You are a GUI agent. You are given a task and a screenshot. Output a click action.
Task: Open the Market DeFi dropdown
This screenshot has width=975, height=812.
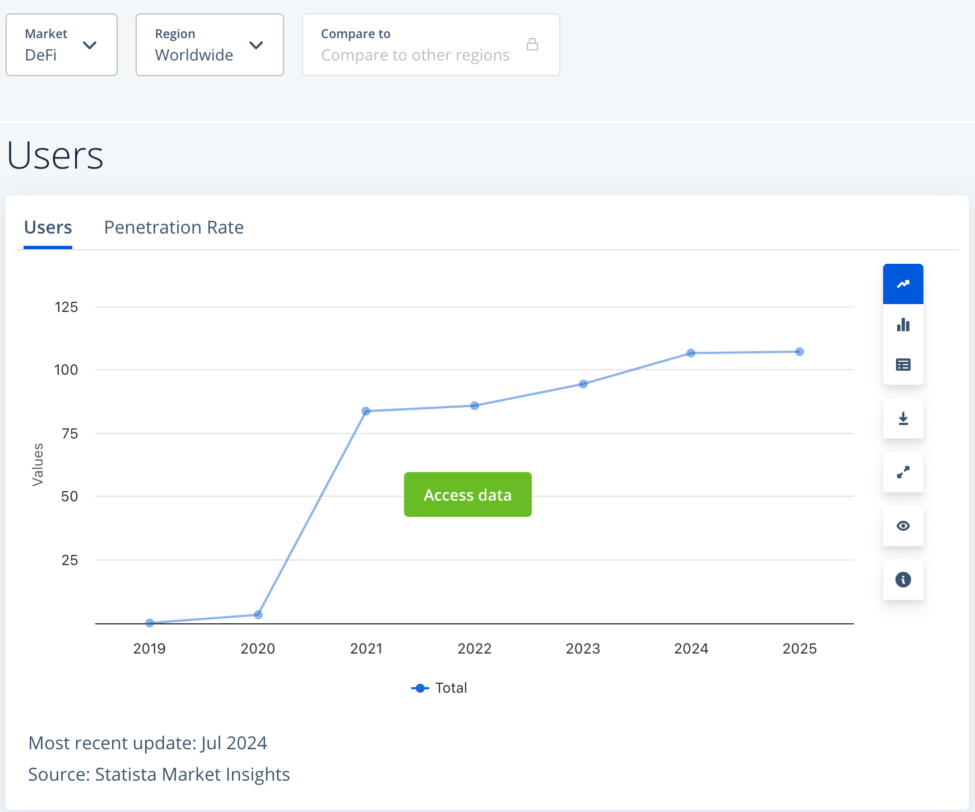[x=62, y=45]
